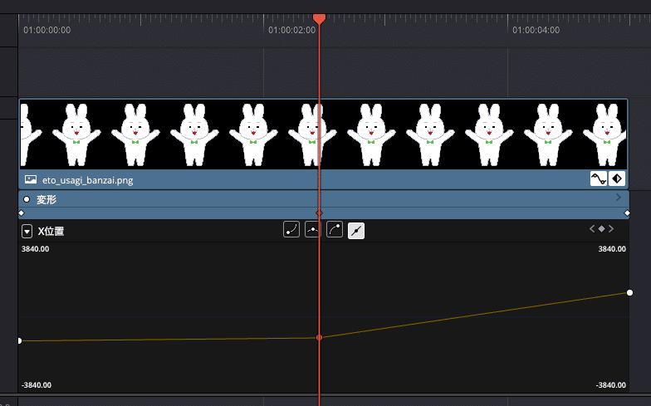
Task: Apply ease-out interpolation to keyframe
Action: (335, 229)
